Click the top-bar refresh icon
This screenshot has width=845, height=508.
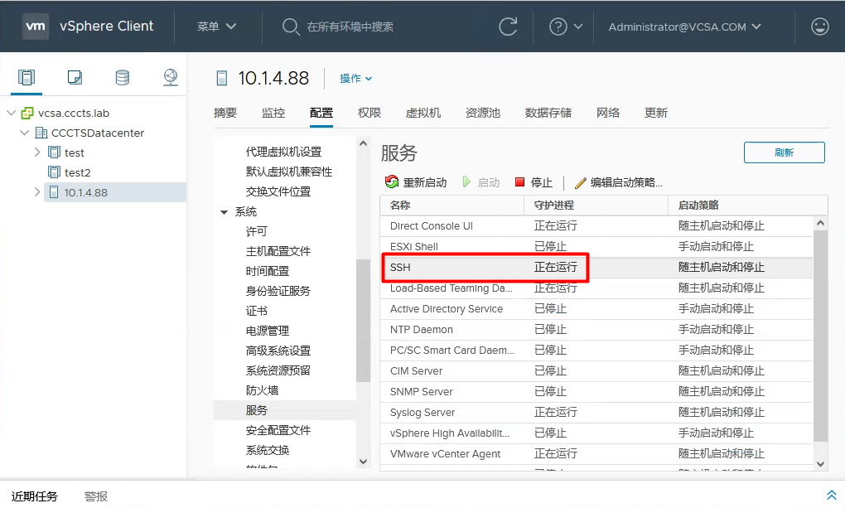507,26
